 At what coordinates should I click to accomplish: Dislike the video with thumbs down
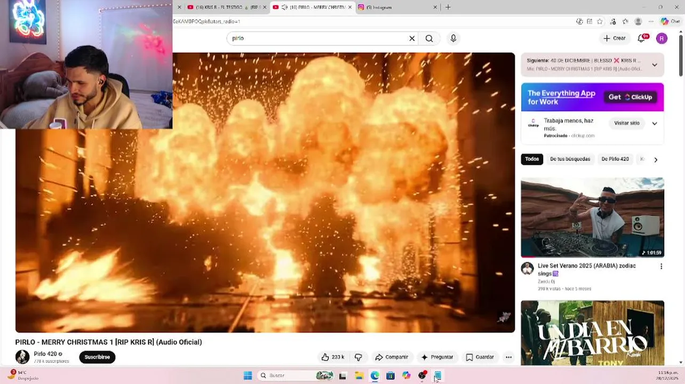coord(359,357)
